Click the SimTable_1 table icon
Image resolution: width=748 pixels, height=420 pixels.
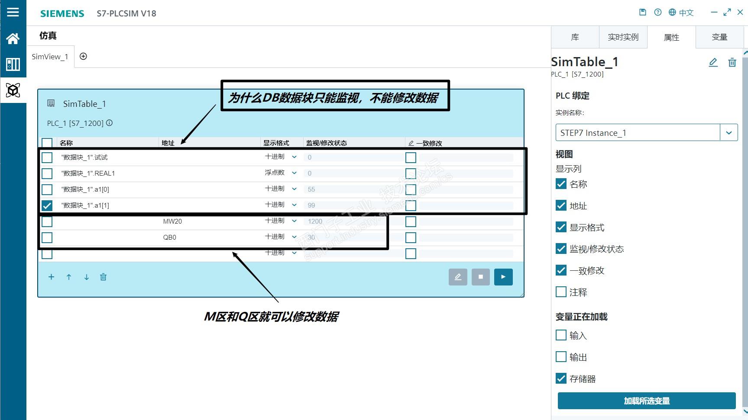point(51,103)
